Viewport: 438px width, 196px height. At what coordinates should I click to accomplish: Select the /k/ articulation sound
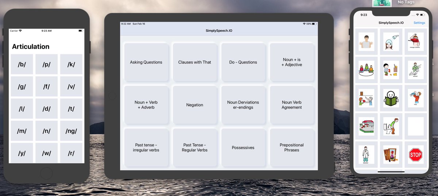(x=71, y=65)
